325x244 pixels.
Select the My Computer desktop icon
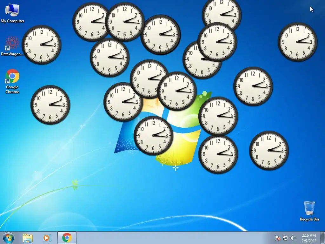(12, 13)
